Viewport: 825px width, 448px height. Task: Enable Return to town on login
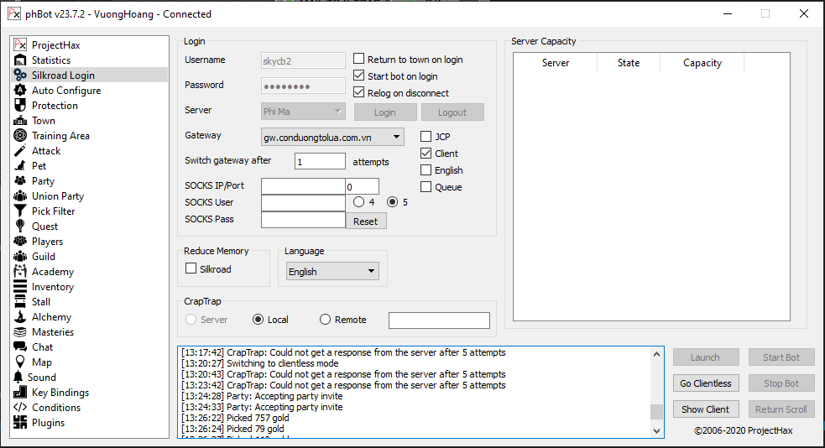(359, 60)
